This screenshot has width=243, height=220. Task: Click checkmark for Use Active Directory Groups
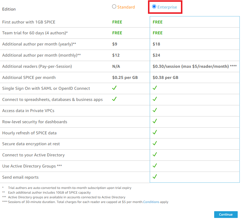(x=155, y=165)
